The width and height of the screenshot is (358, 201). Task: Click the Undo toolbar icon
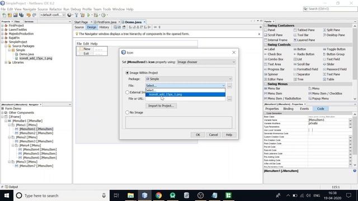tap(29, 15)
